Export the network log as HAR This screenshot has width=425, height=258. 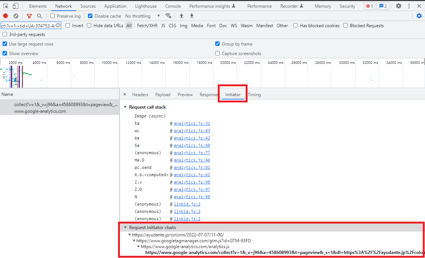[x=191, y=16]
